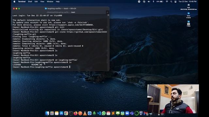Open App Store from the dock
209x117 pixels.
click(61, 113)
